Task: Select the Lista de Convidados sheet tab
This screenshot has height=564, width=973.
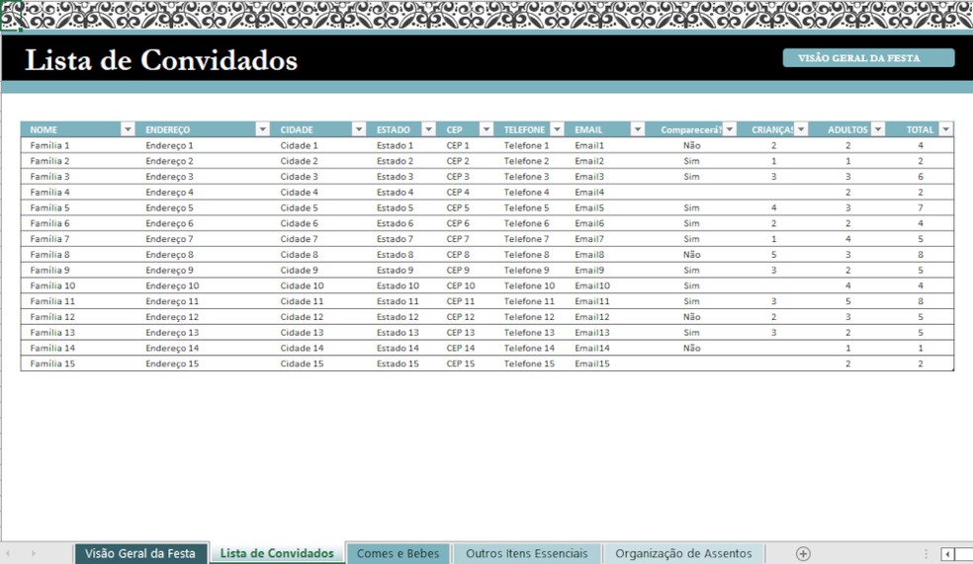Action: (x=277, y=553)
